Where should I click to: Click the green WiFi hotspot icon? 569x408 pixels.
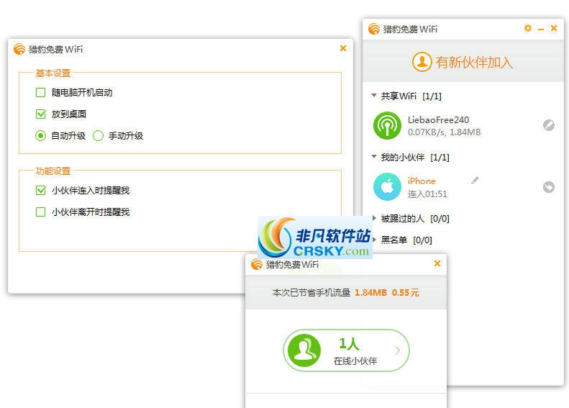[387, 125]
